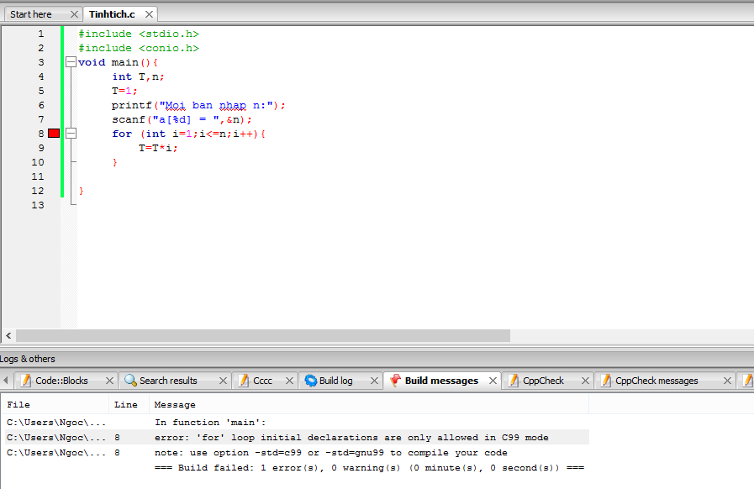Click the File column header

click(18, 405)
